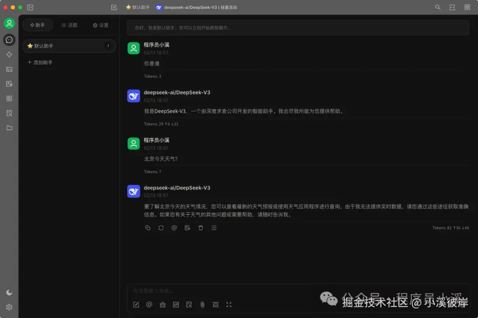Switch to the 设置 tab
The image size is (478, 318).
[100, 25]
